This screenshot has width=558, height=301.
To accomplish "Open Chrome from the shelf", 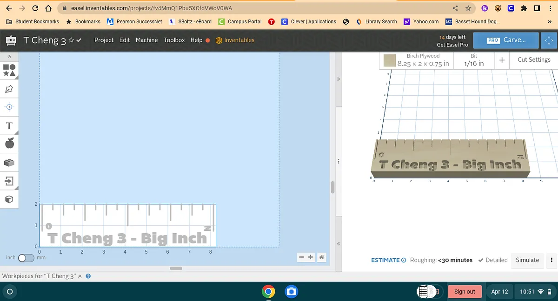I will [268, 292].
